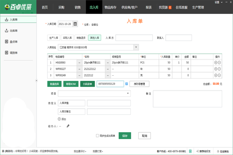This screenshot has height=155, width=233.
Task: Open the 项目 dropdown list
Action: (x=128, y=93)
